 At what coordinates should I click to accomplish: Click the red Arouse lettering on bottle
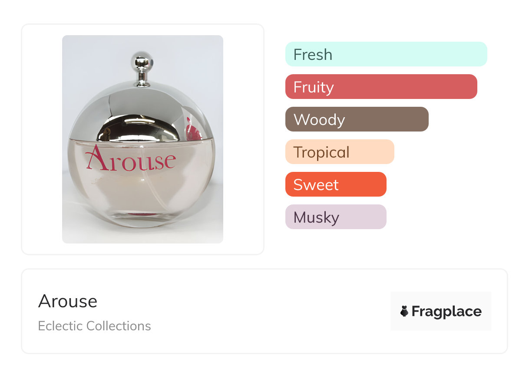pyautogui.click(x=130, y=158)
